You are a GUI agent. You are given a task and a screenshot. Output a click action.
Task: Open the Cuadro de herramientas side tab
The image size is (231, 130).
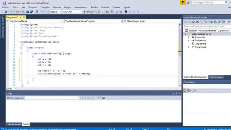3,27
